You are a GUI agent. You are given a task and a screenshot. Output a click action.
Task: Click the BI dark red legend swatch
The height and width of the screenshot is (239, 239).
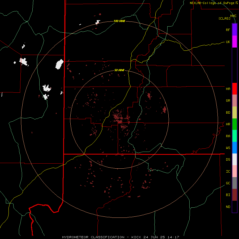point(234,195)
